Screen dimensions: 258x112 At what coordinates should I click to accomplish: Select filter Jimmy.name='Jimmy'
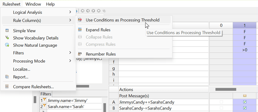pos(67,101)
